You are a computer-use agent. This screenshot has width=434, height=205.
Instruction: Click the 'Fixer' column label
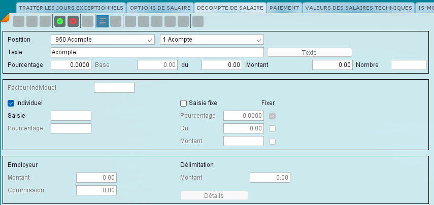(268, 103)
